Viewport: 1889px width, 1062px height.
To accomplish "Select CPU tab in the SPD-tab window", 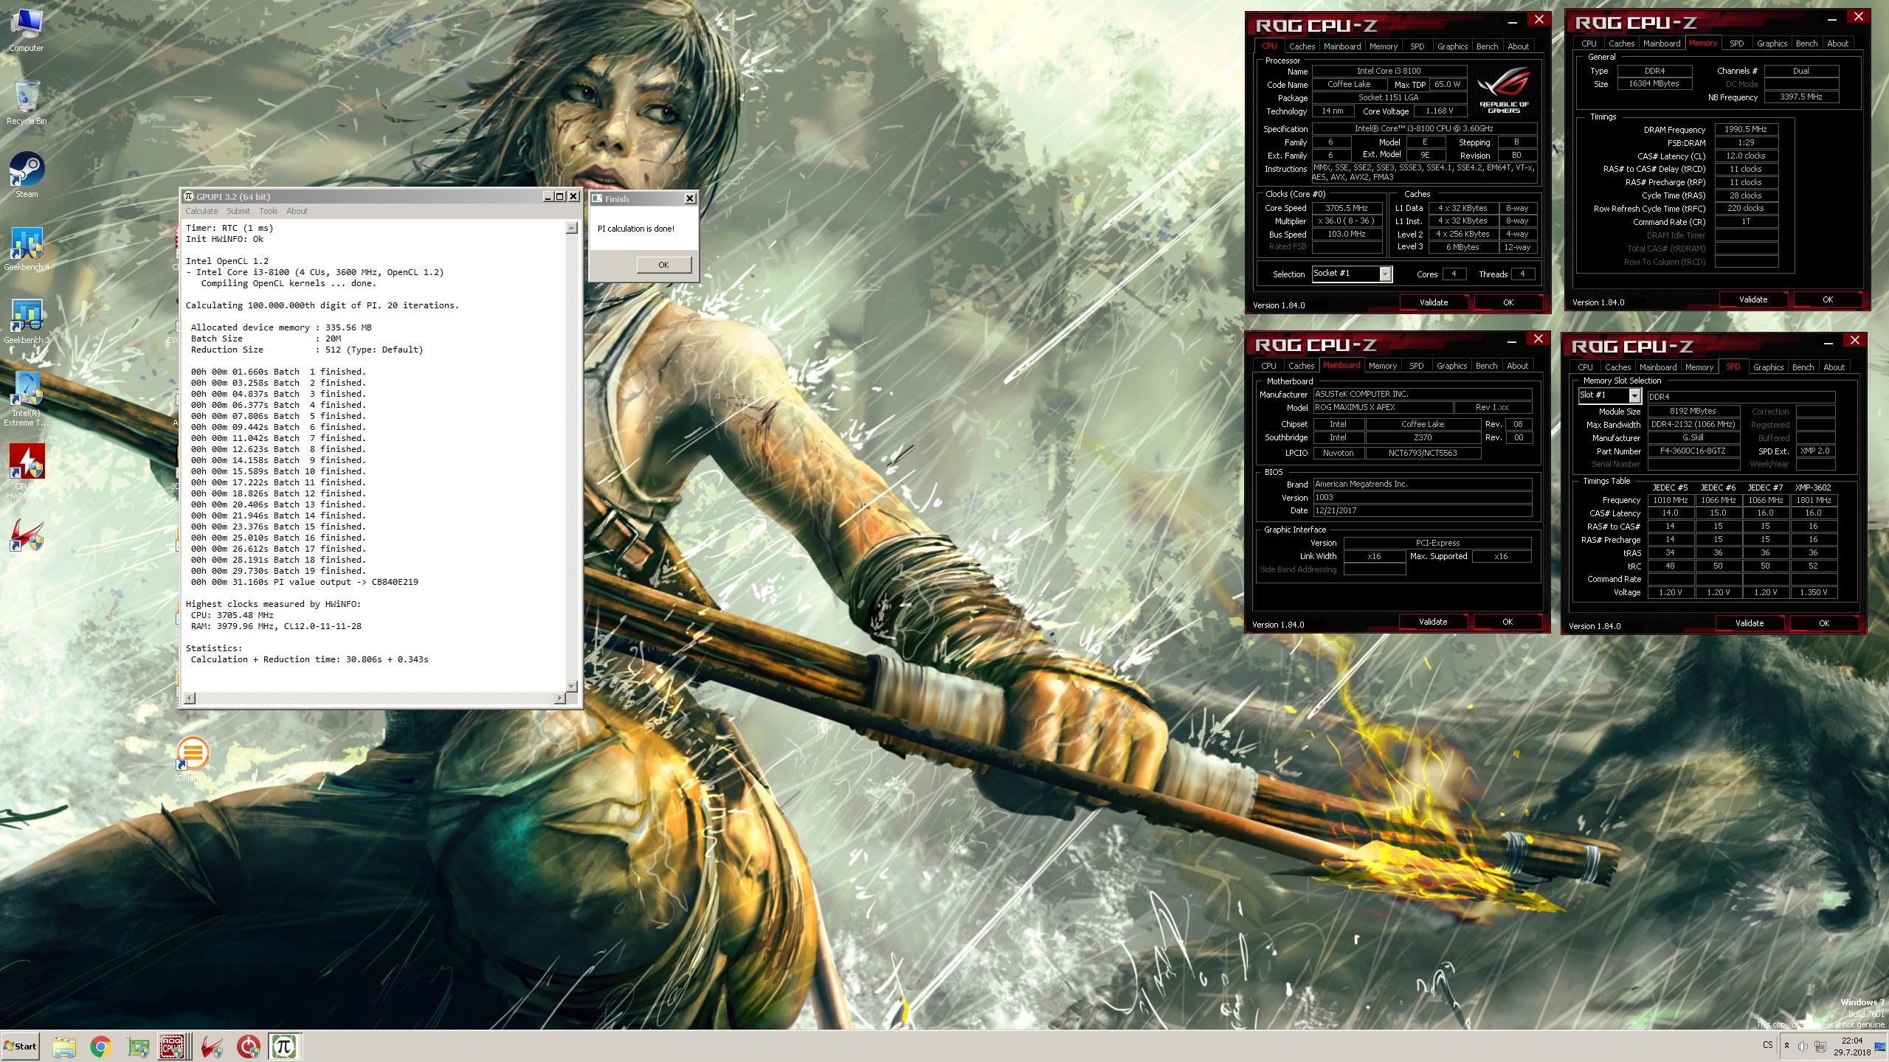I will coord(1585,367).
